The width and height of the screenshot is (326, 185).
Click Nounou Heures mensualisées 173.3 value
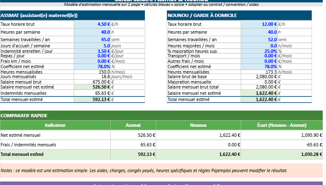[259, 72]
